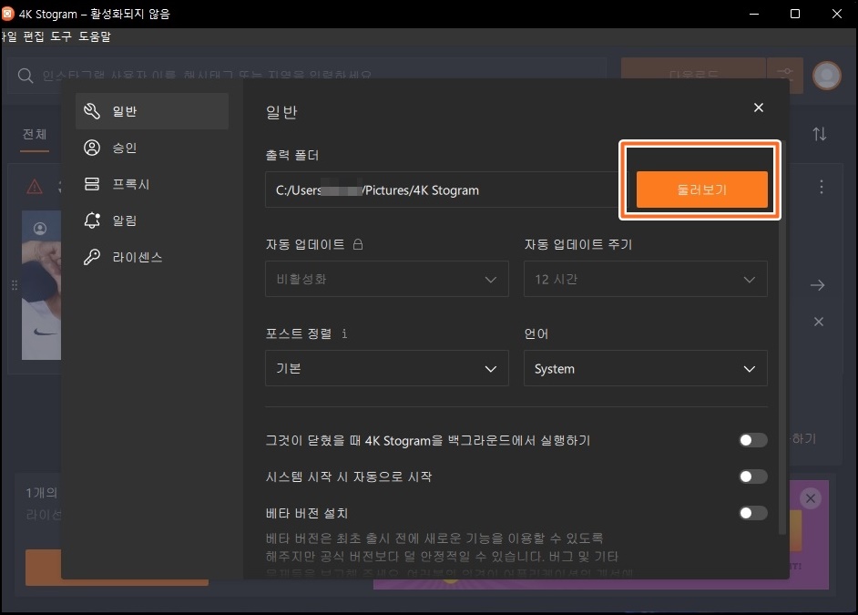This screenshot has height=615, width=858.
Task: Click the bell icon beside 알림
Action: (x=92, y=220)
